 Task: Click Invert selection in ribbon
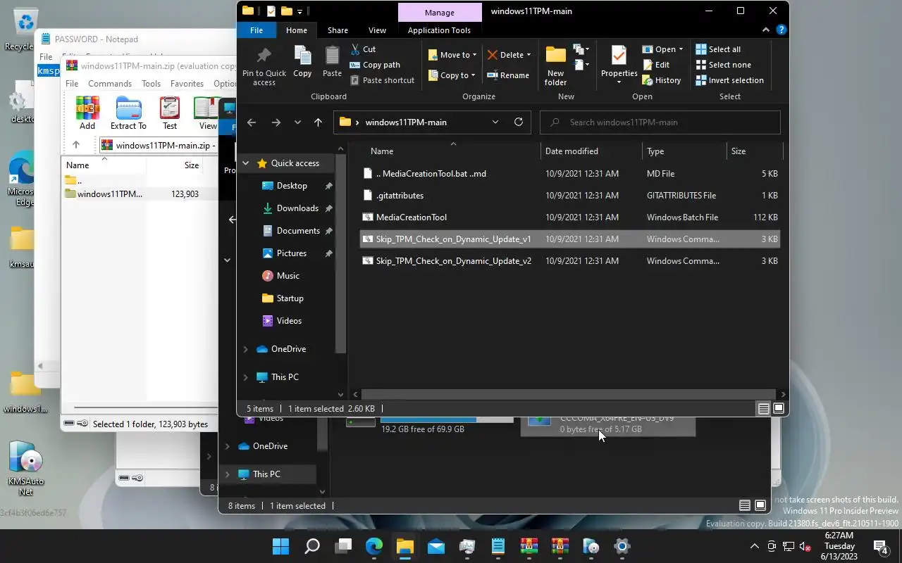tap(729, 80)
